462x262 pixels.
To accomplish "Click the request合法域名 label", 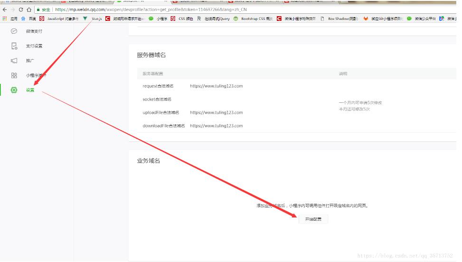I will [x=158, y=86].
